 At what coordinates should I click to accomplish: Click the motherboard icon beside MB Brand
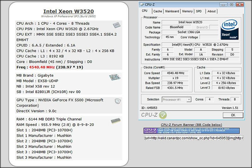tap(115, 77)
